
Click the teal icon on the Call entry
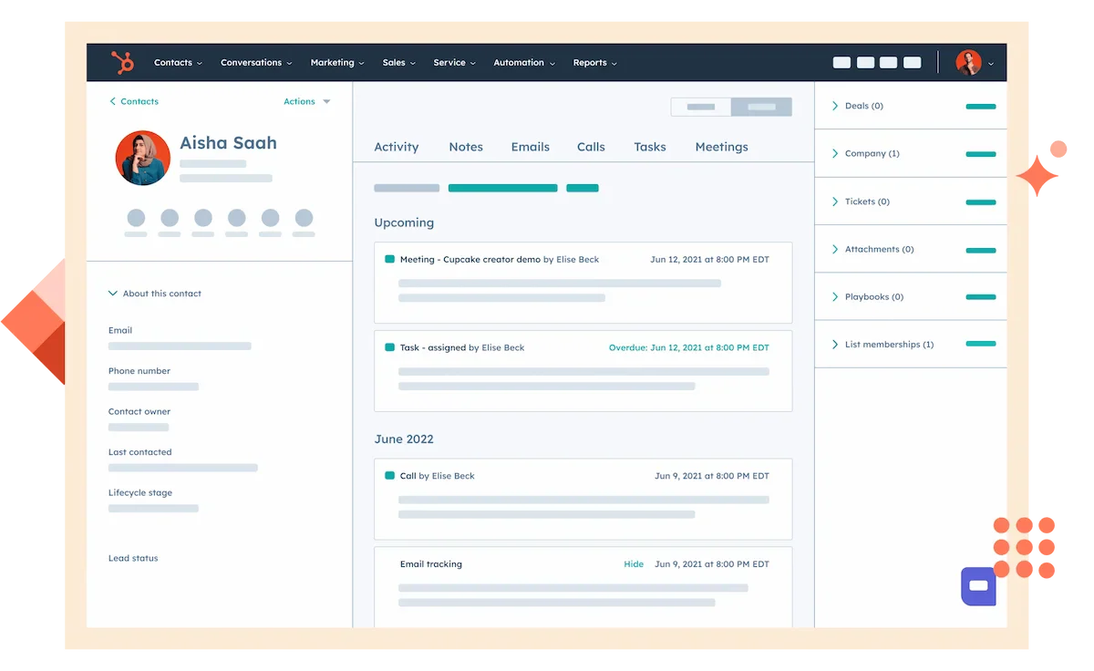[390, 476]
